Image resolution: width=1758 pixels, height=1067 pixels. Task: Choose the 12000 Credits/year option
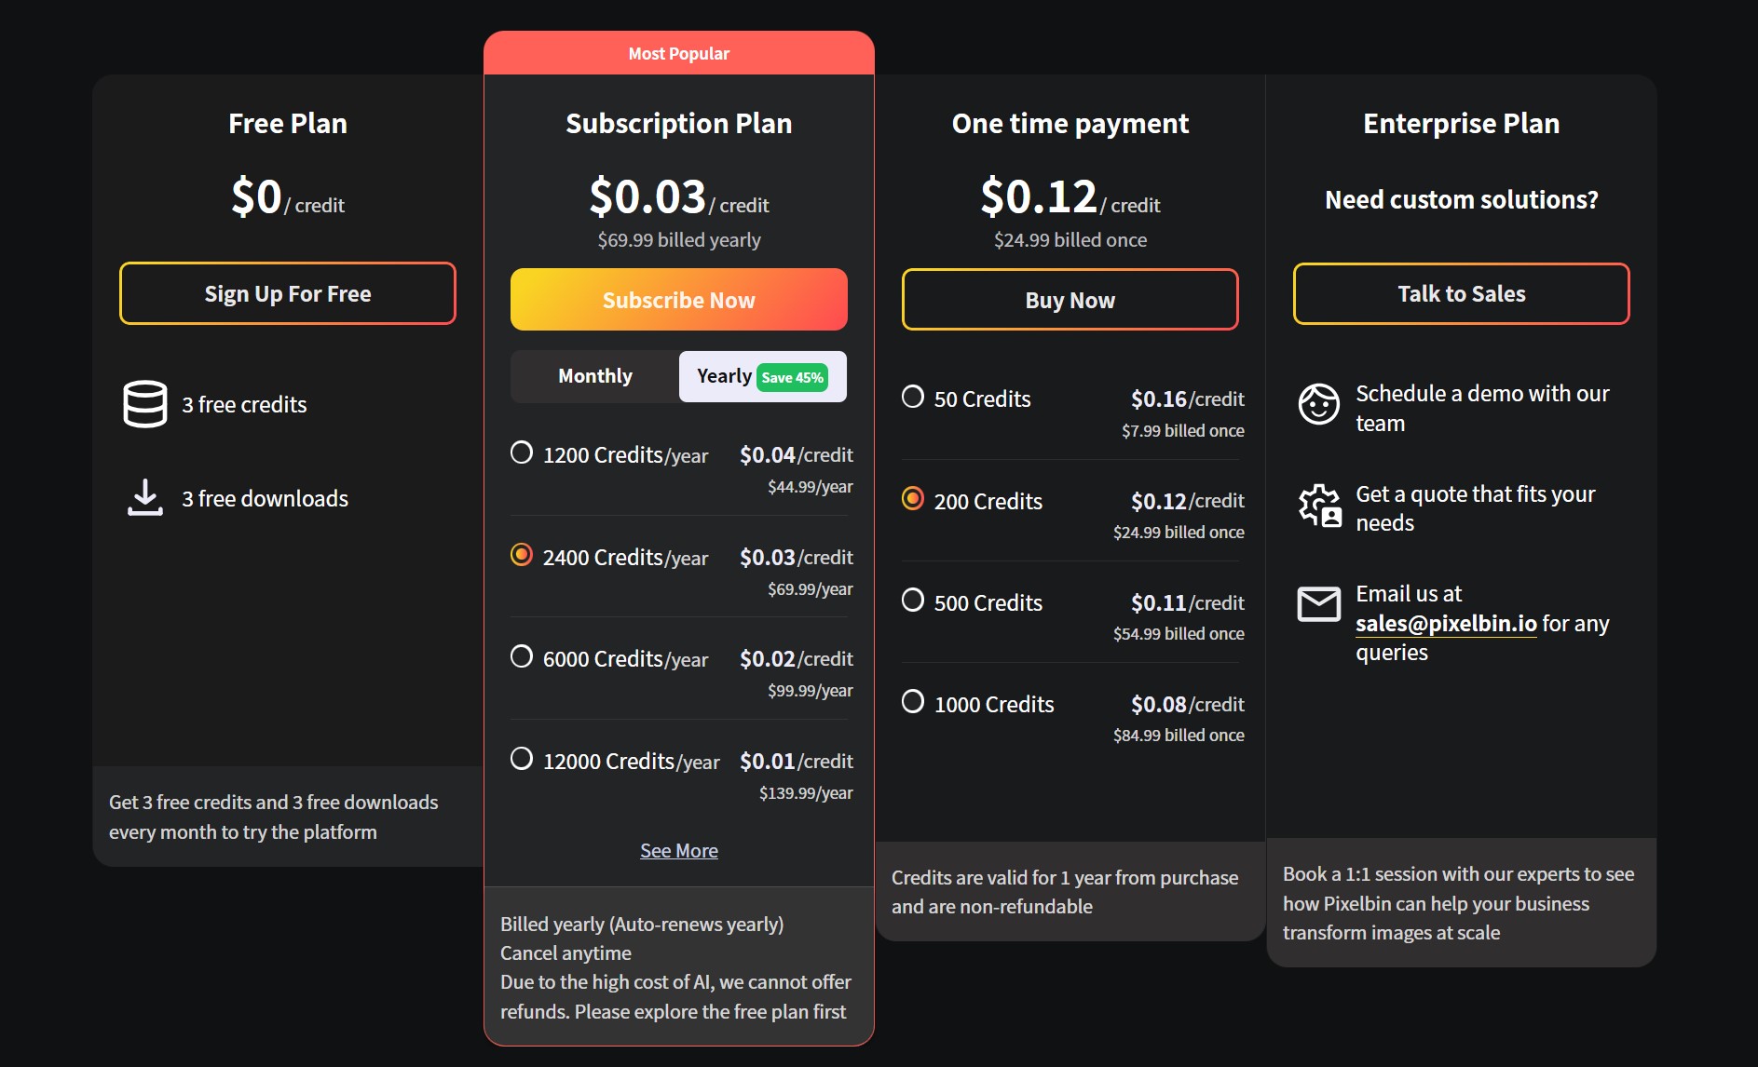pos(522,759)
